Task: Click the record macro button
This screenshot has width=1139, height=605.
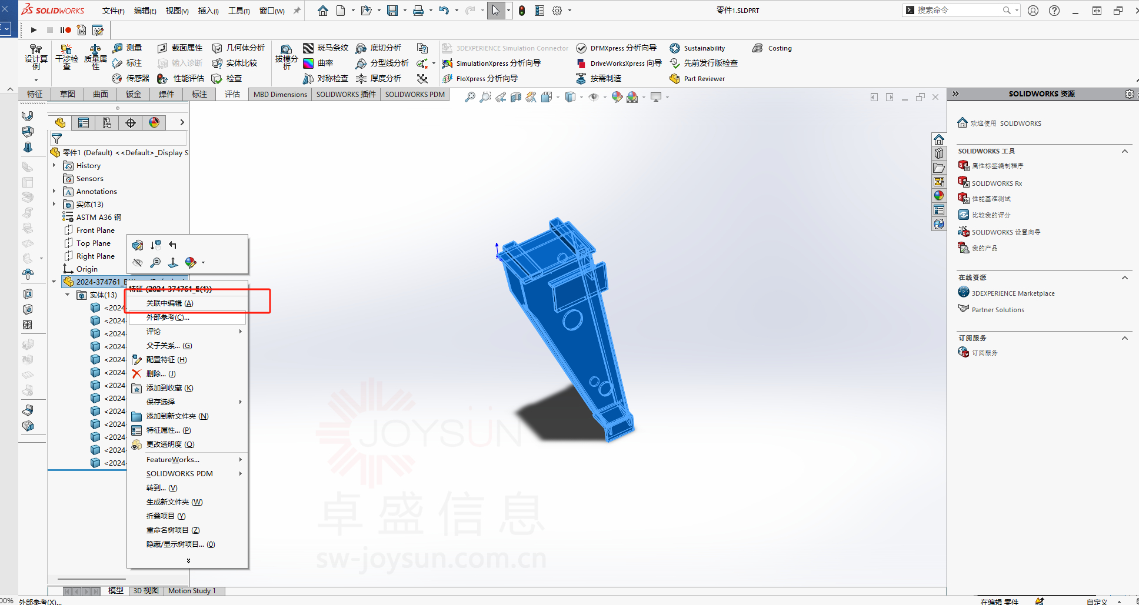Action: click(x=65, y=30)
